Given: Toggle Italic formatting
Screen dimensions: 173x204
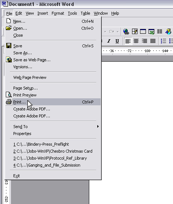Looking at the screenshot, I should click(109, 41).
